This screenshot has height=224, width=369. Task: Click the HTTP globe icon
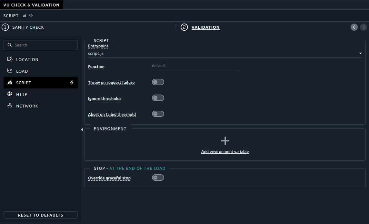(x=10, y=94)
